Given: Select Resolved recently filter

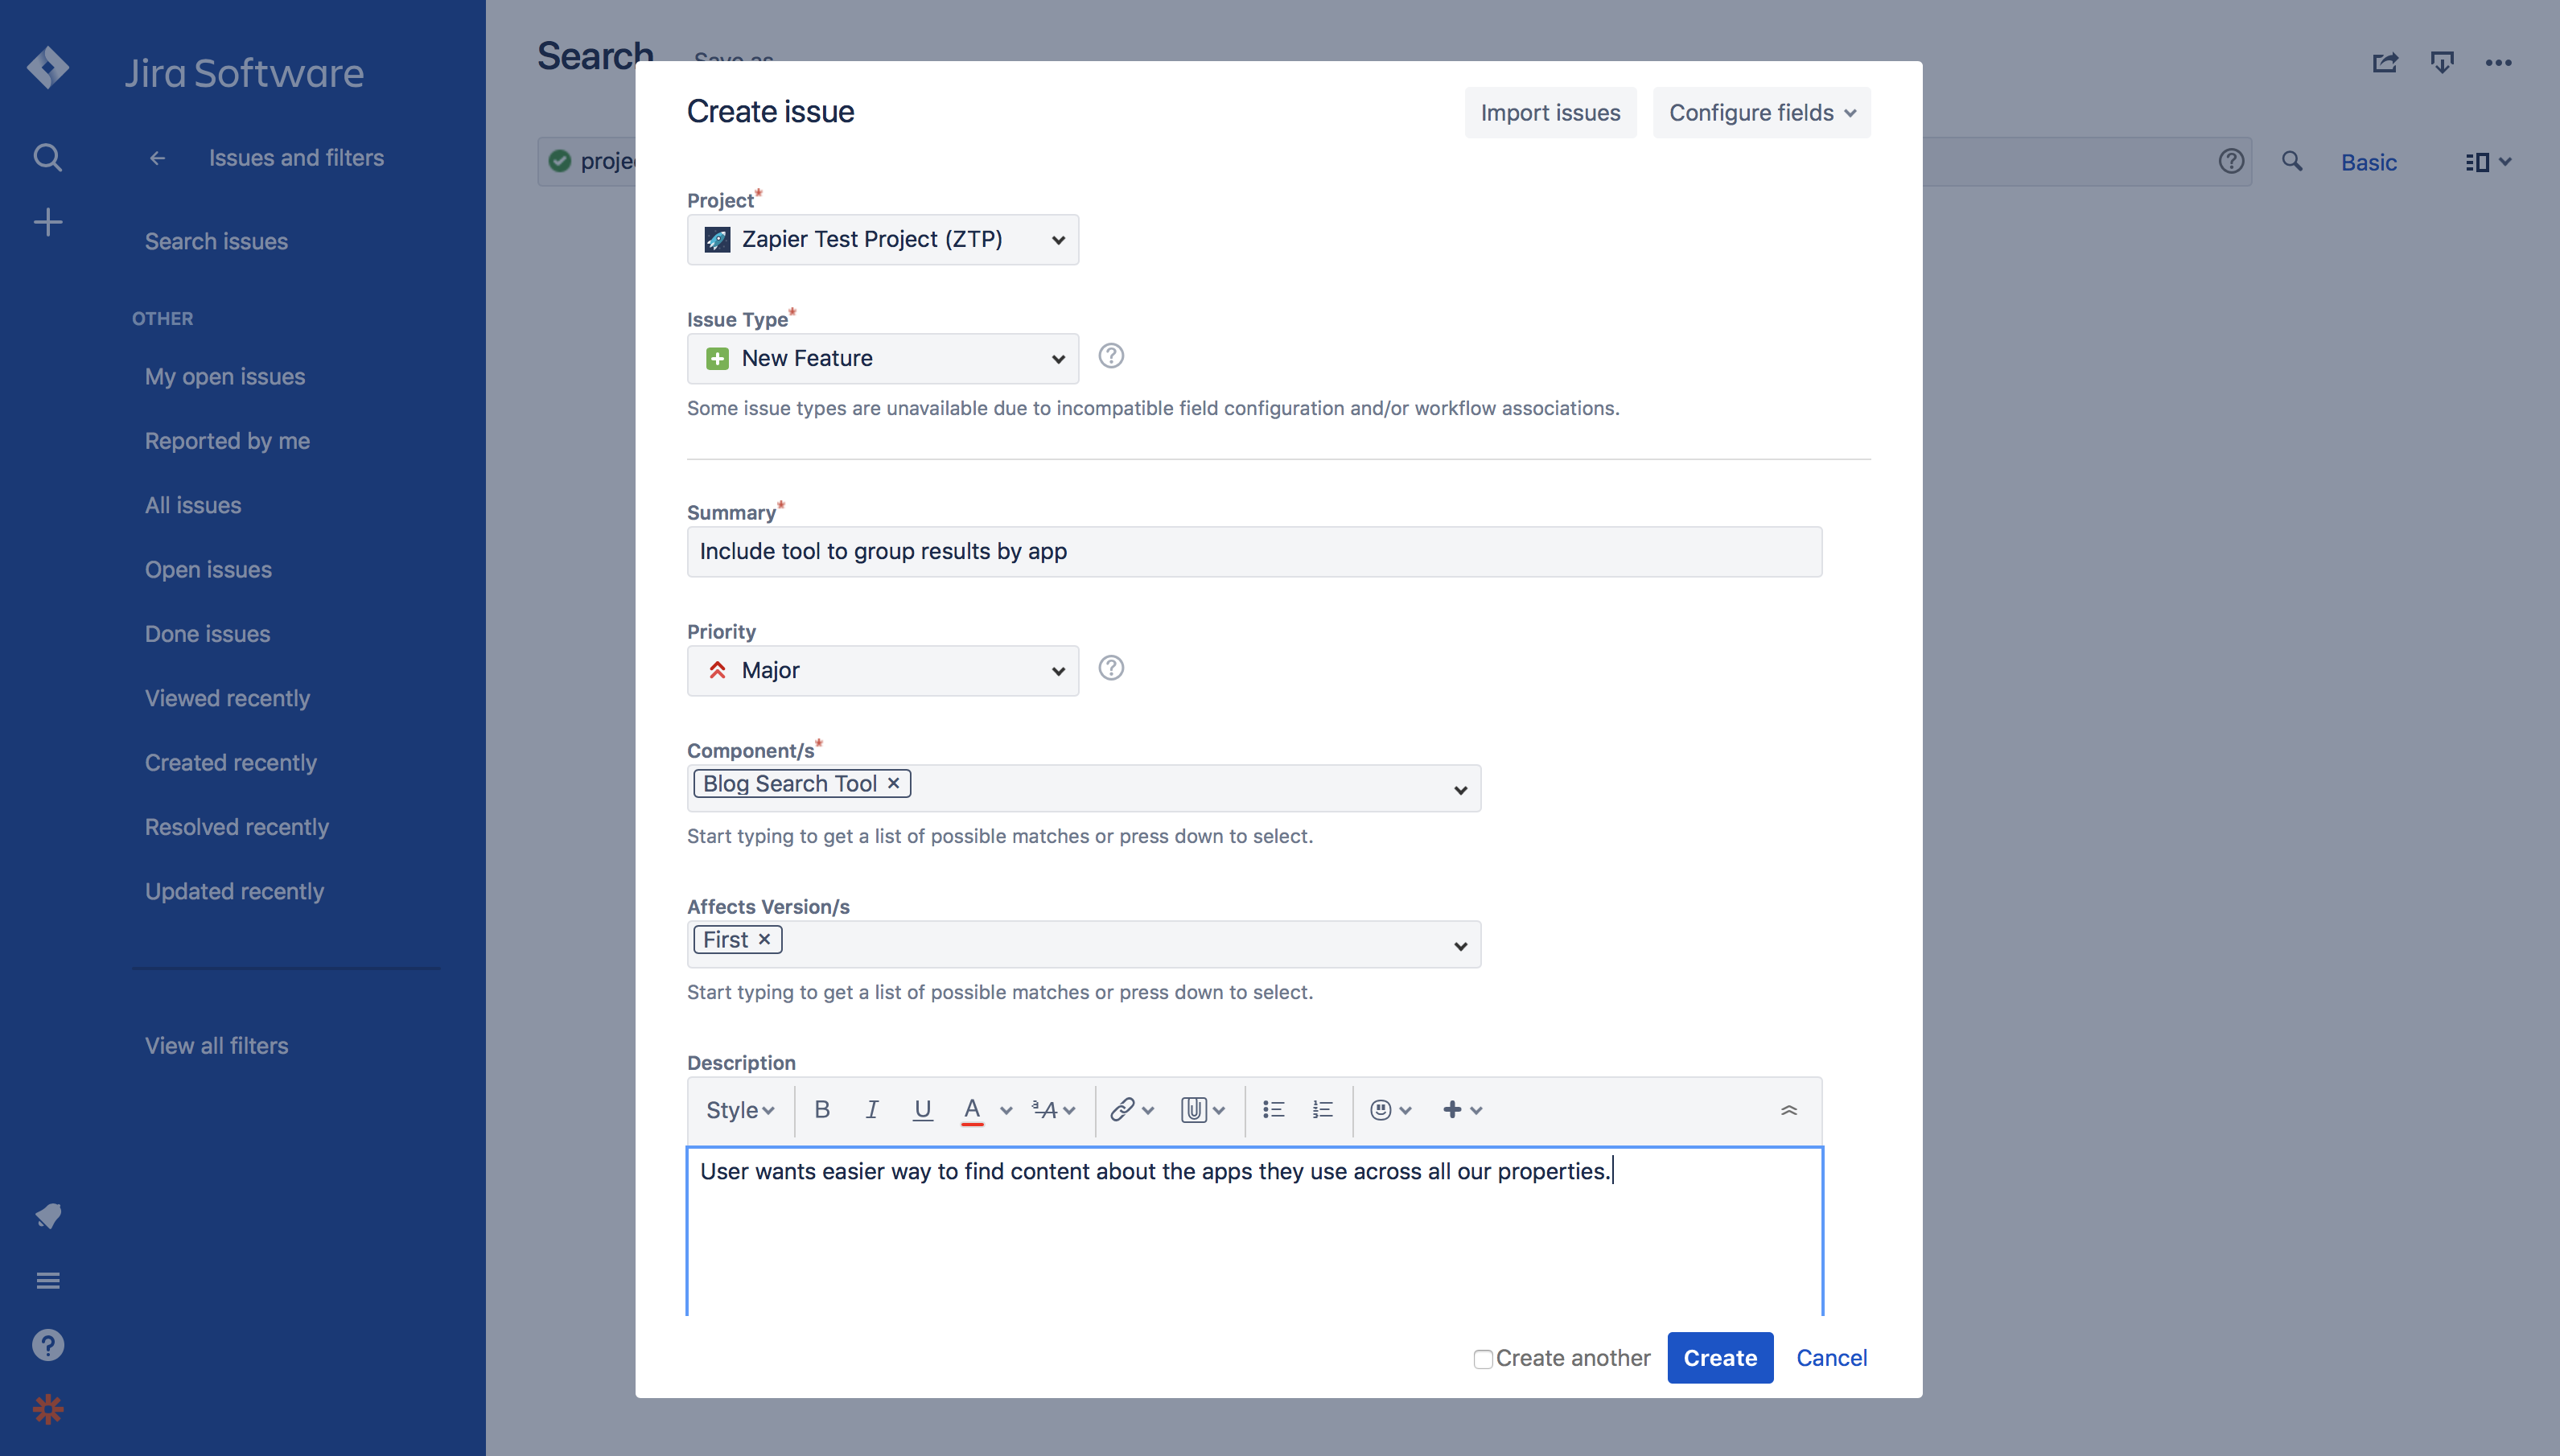Looking at the screenshot, I should click(x=236, y=826).
